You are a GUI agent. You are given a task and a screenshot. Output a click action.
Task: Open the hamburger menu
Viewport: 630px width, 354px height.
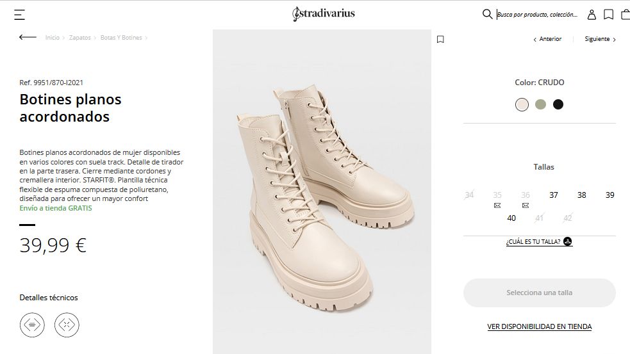(20, 14)
